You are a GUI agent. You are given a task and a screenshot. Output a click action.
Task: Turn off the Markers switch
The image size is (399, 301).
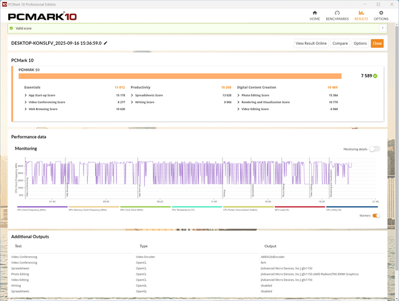(377, 215)
